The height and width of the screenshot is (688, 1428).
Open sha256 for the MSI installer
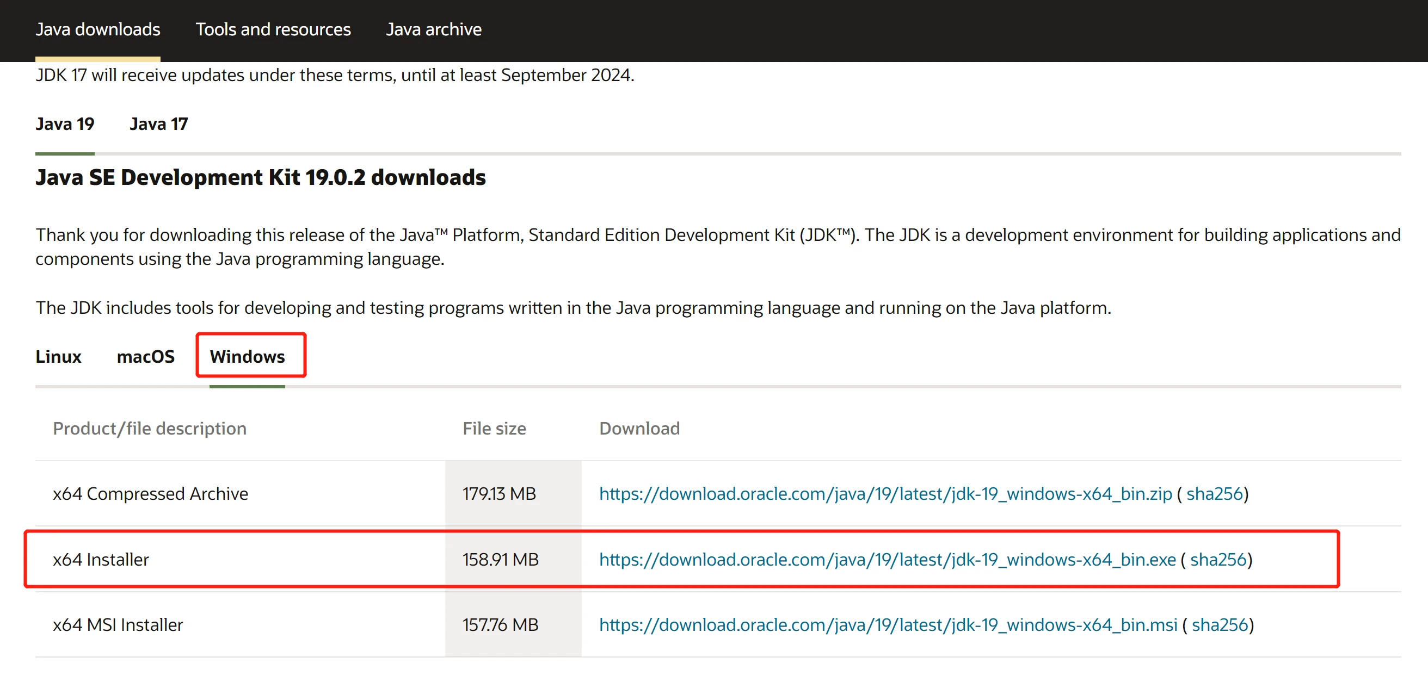tap(1220, 625)
